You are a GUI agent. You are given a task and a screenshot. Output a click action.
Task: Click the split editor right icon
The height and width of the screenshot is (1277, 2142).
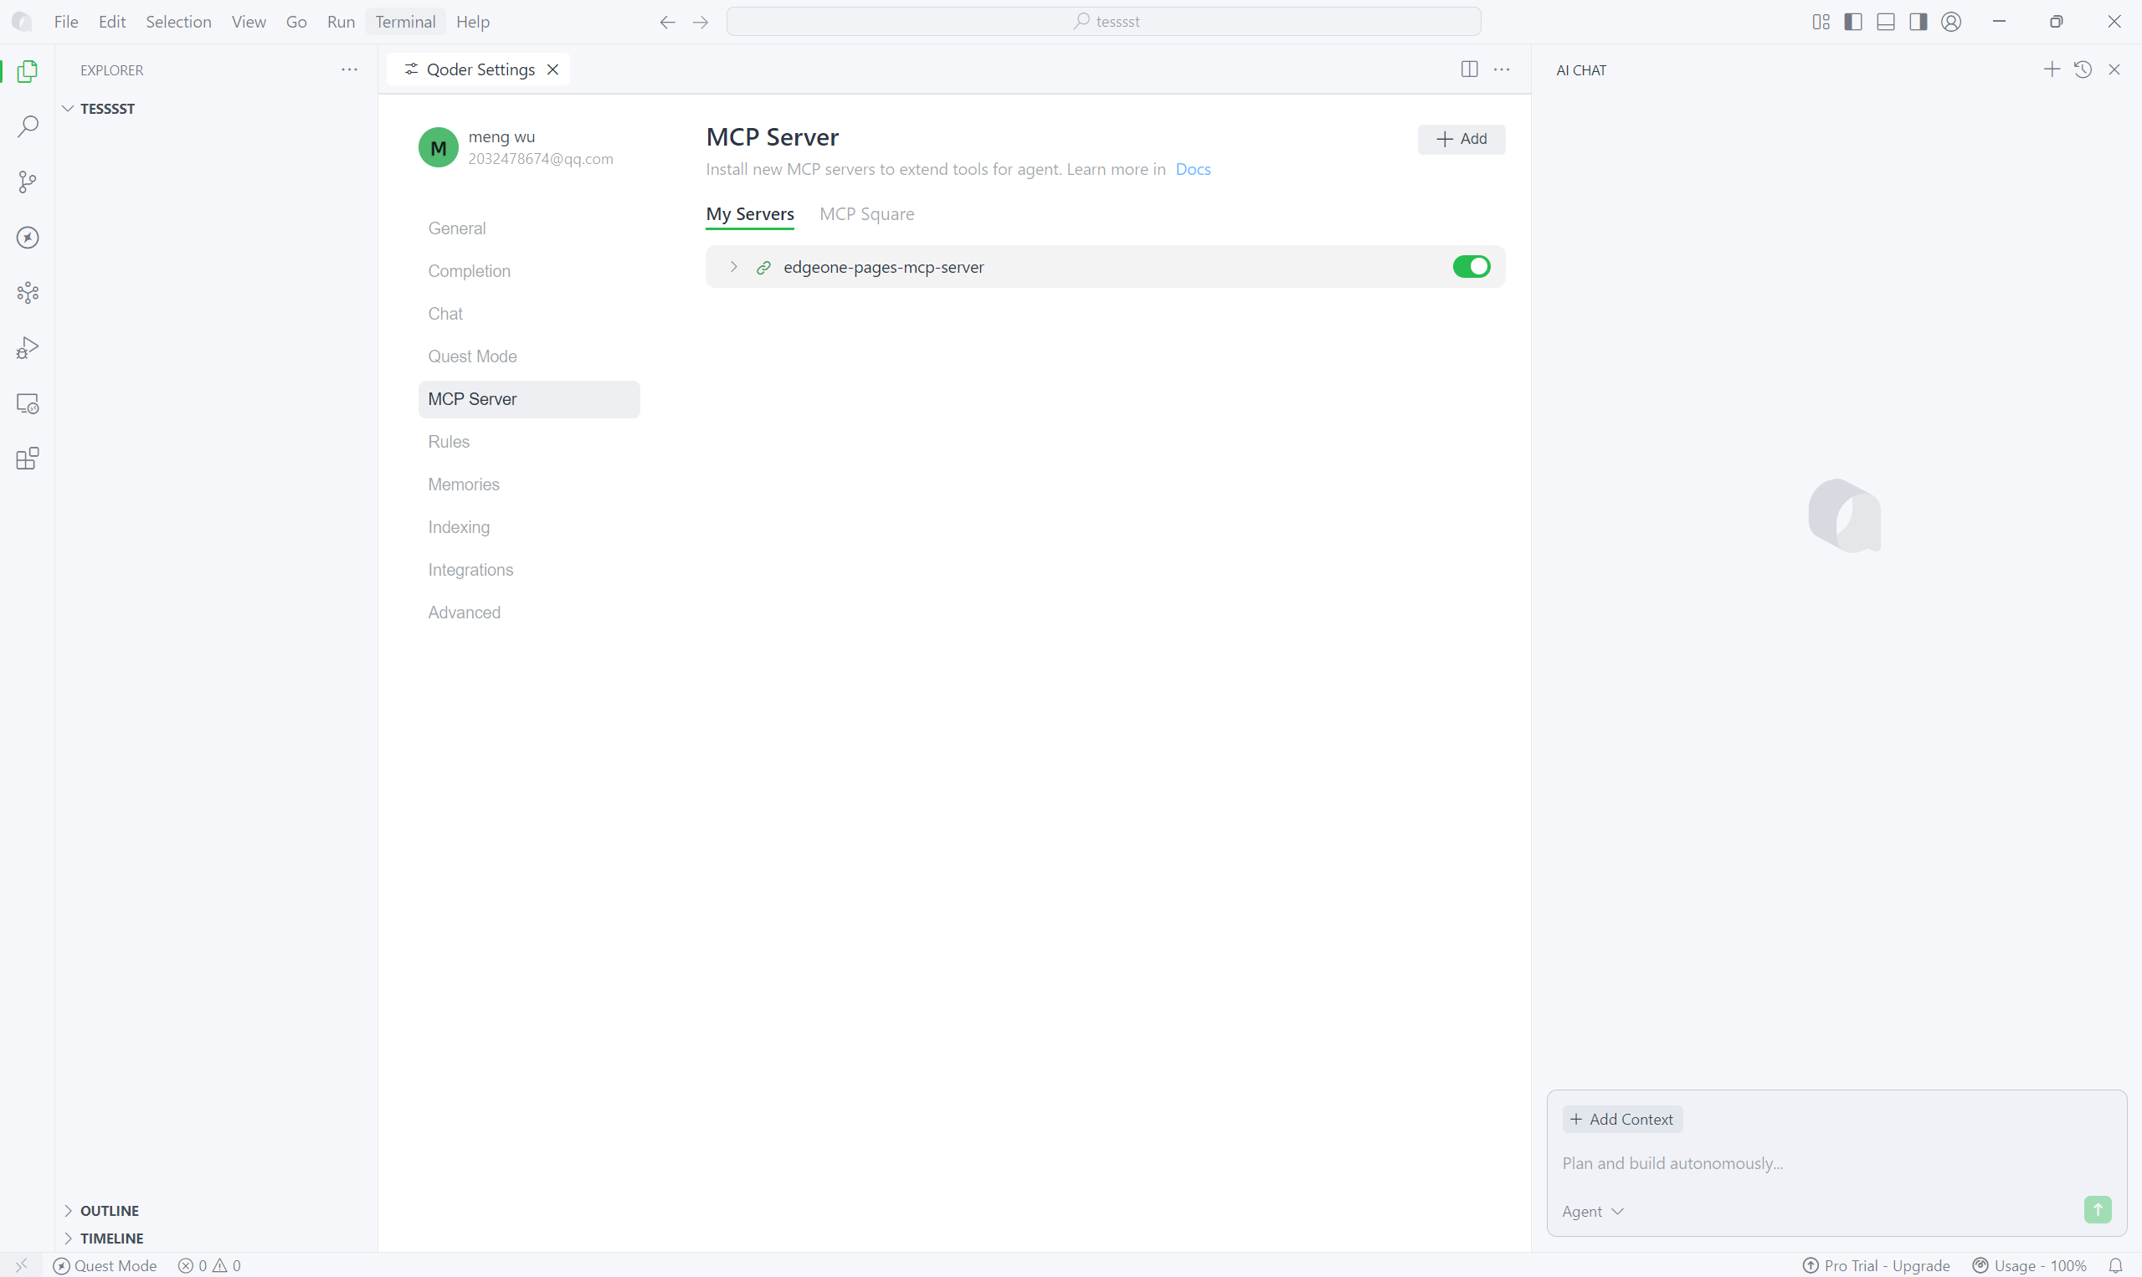pyautogui.click(x=1469, y=69)
